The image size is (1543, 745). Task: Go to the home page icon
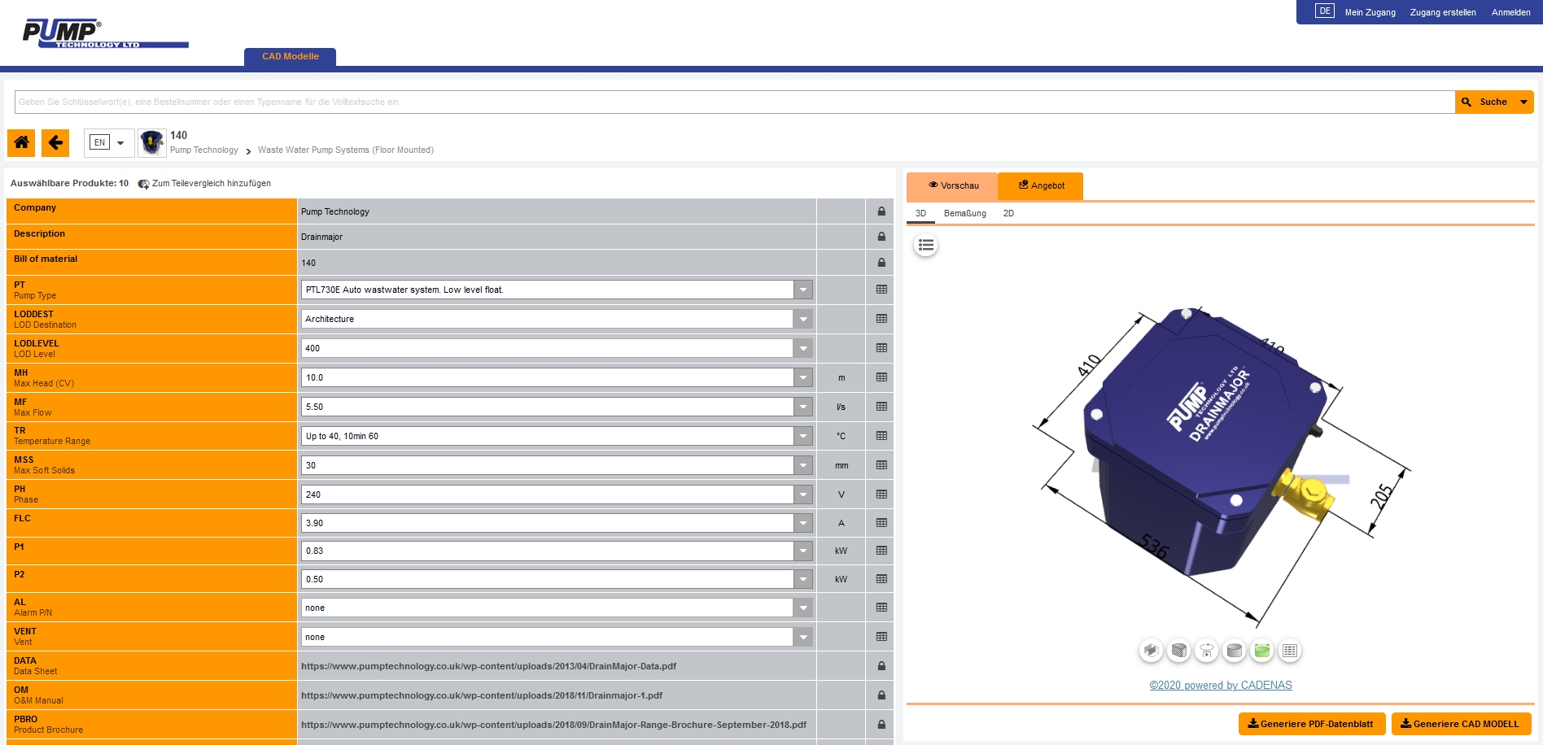[x=21, y=142]
